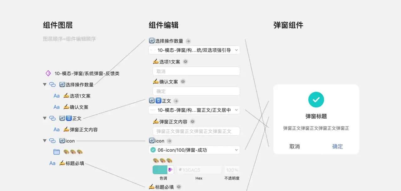Screen dimensions: 401x191
Task: Click the green checkmark success icon in dialog
Action: [316, 100]
